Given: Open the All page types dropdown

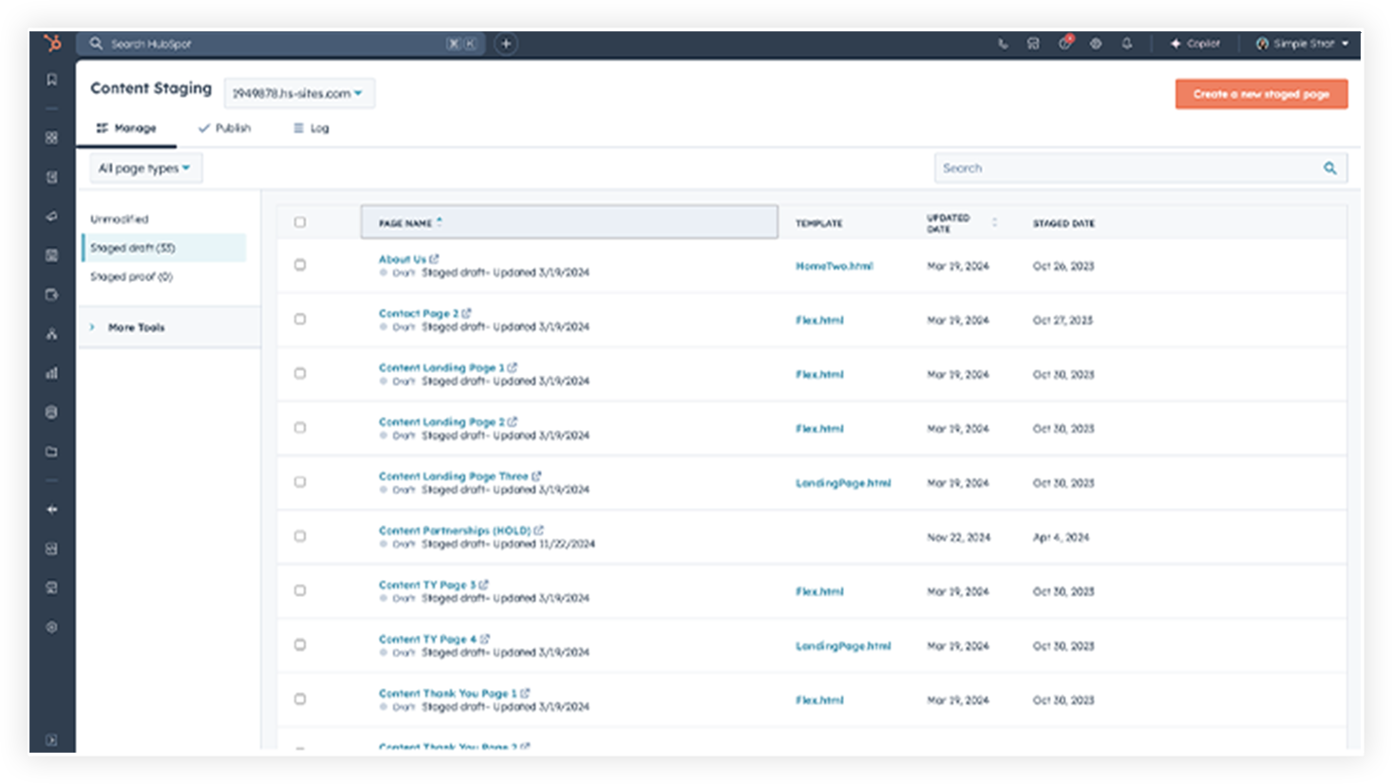Looking at the screenshot, I should 145,167.
